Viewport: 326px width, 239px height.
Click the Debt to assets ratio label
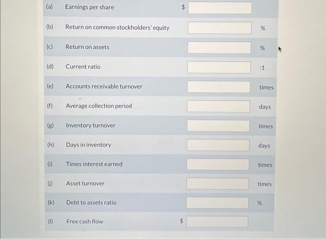91,202
